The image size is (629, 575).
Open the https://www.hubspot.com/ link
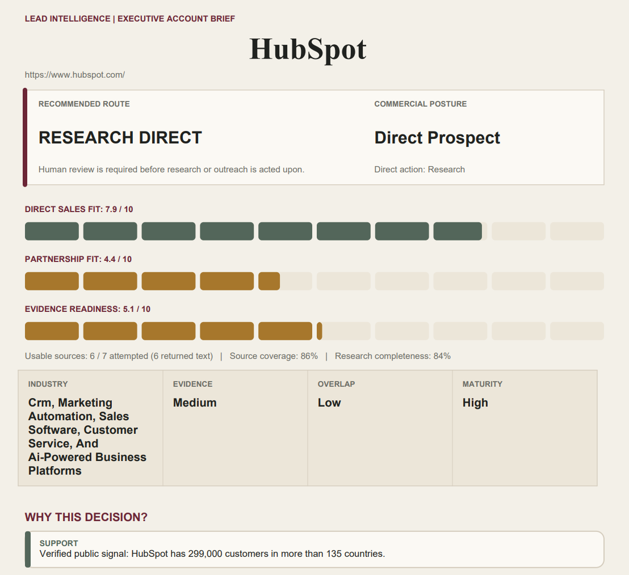pyautogui.click(x=74, y=75)
